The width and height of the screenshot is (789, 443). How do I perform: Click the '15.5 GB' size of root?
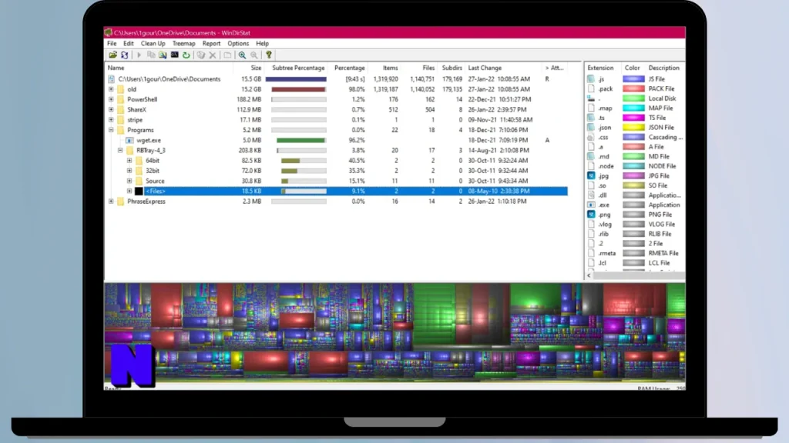click(251, 79)
